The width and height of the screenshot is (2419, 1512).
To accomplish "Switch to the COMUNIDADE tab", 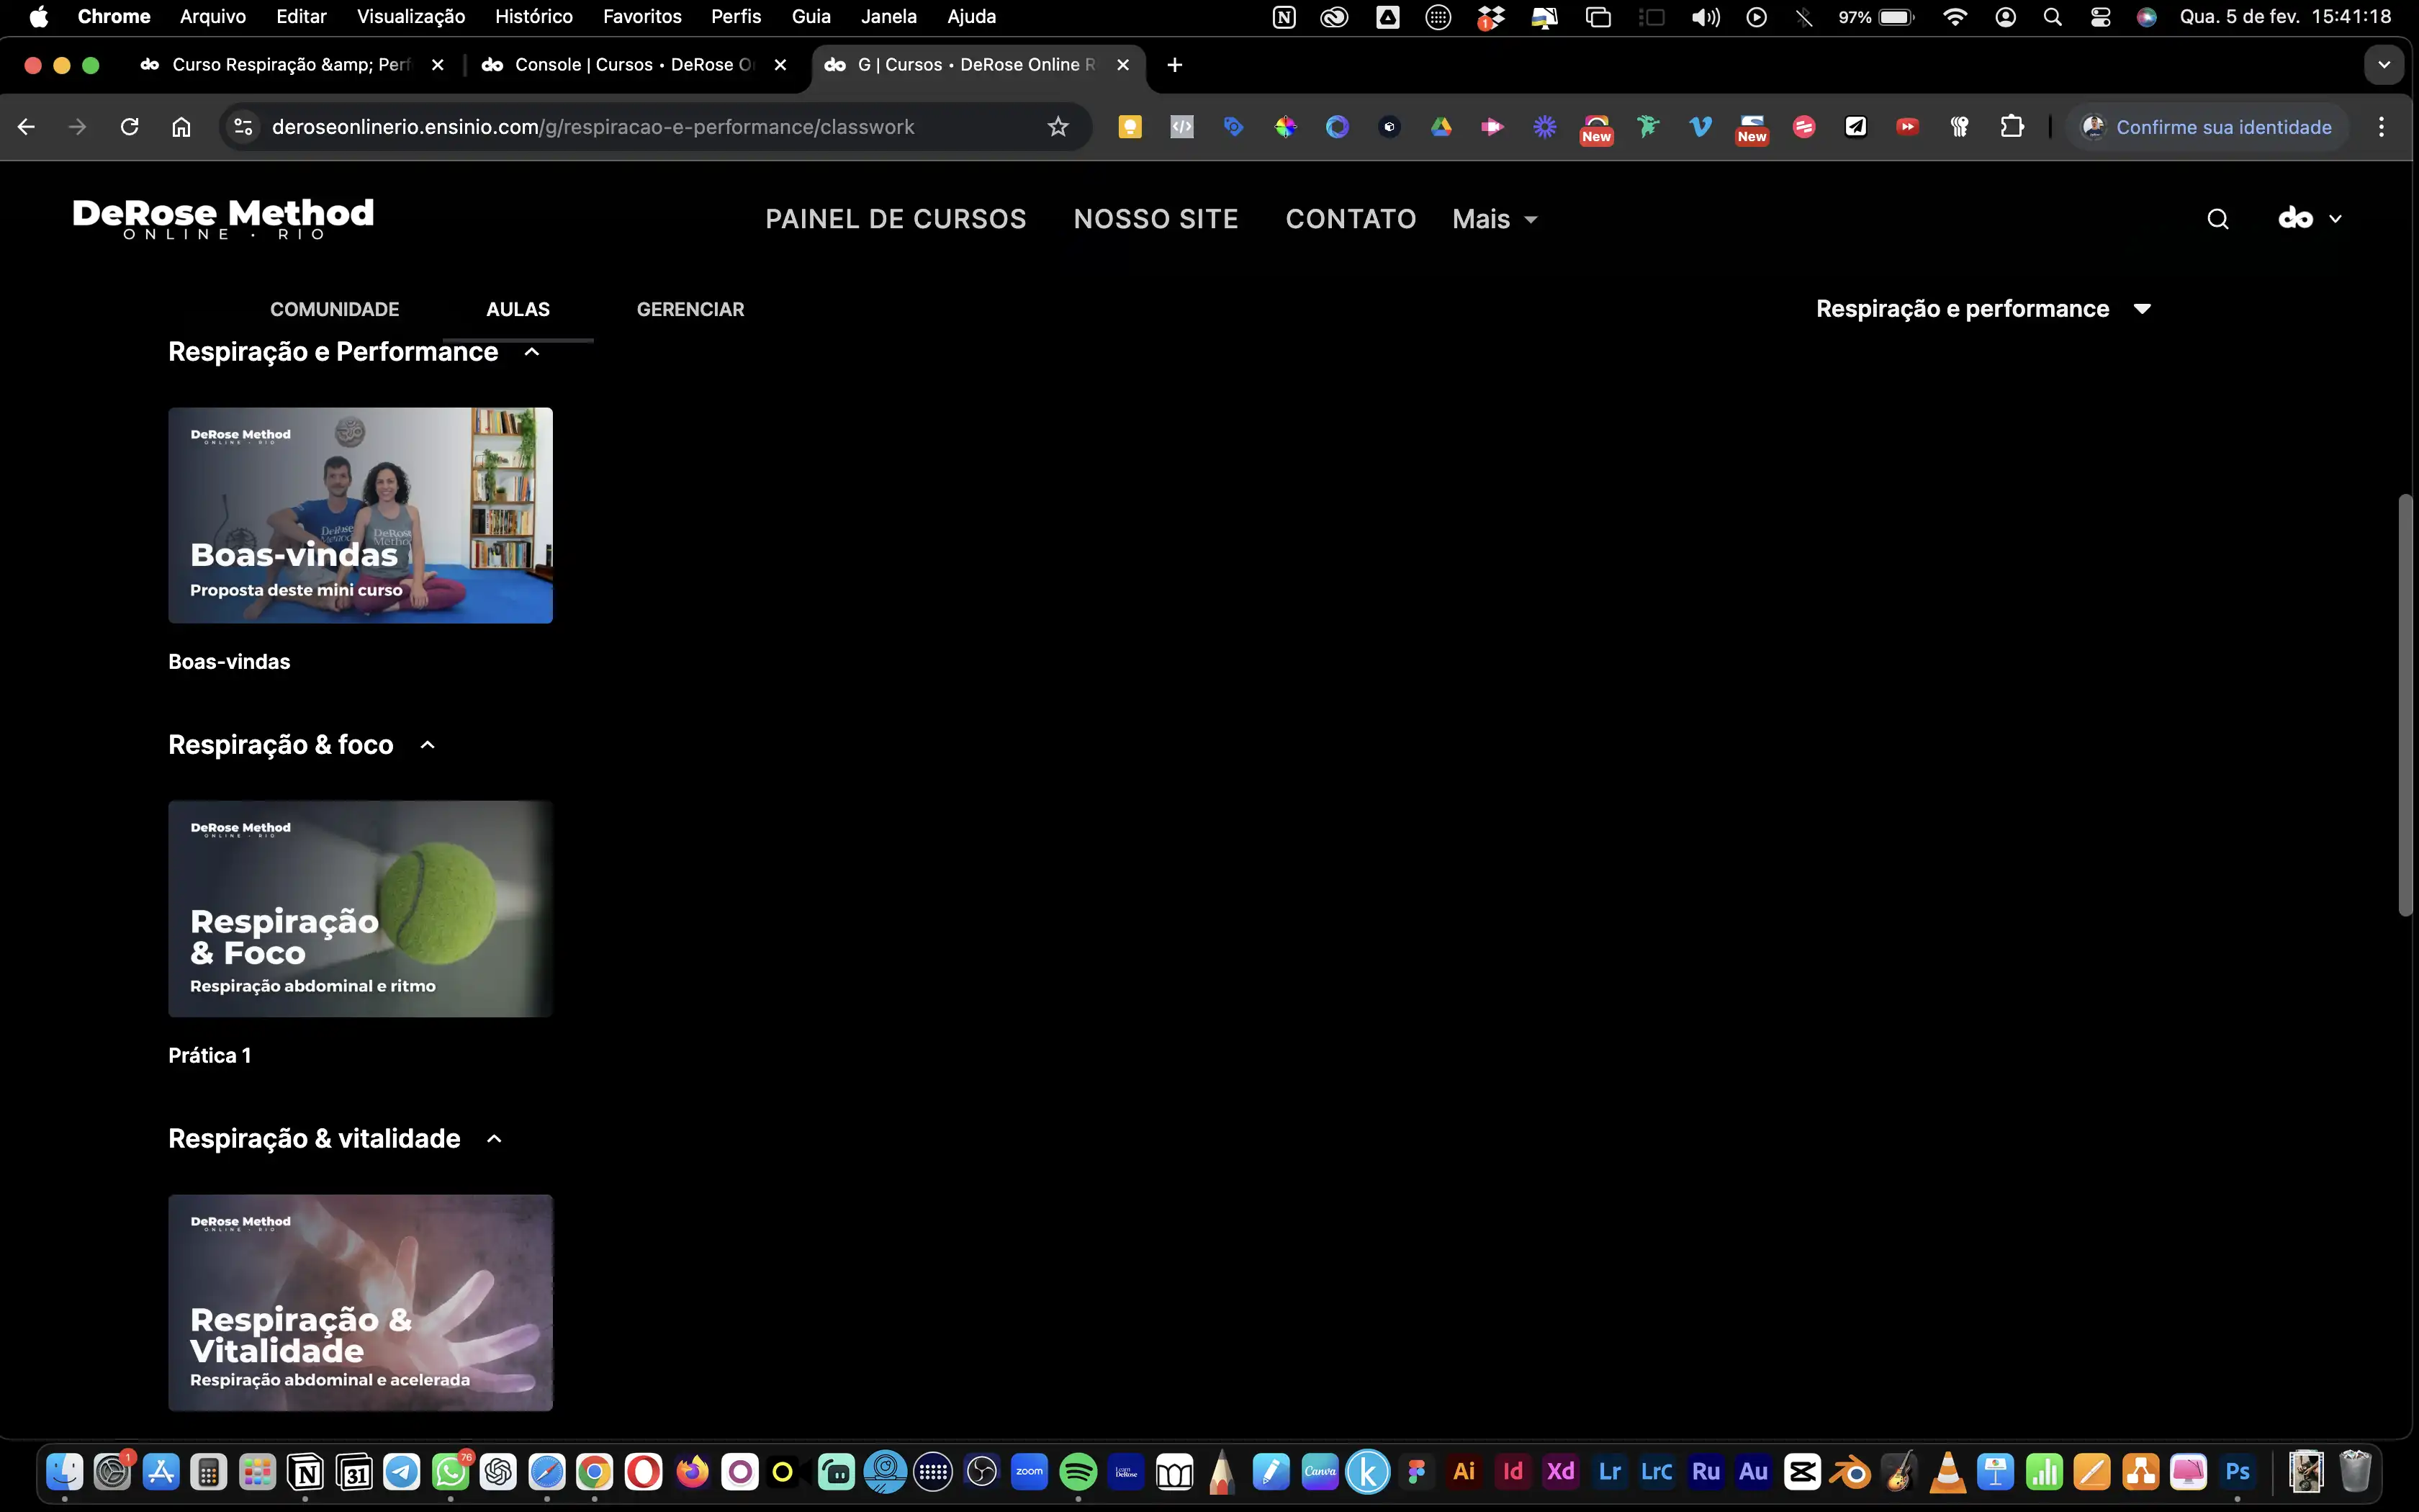I will pos(334,309).
